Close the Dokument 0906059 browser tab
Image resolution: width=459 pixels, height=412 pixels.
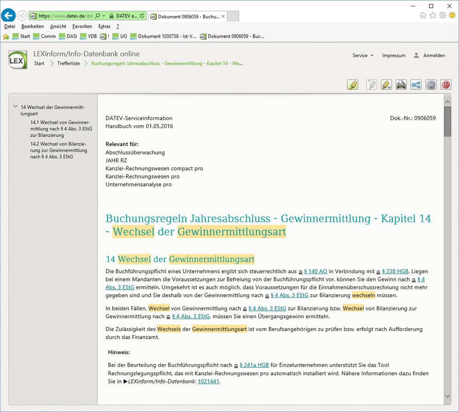coord(223,17)
